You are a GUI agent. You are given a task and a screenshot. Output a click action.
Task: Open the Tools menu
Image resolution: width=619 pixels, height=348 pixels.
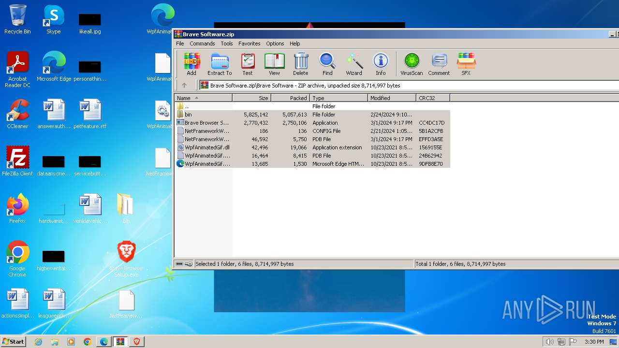click(x=227, y=43)
